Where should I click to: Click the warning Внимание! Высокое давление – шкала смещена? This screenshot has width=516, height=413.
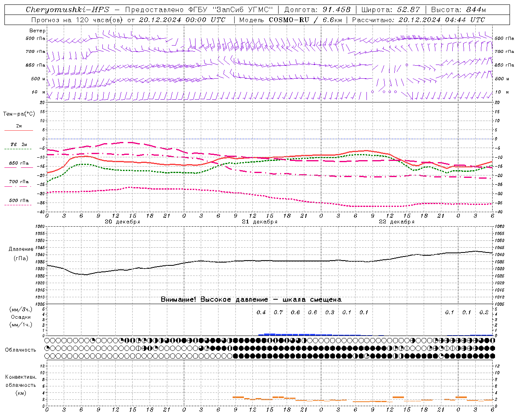click(251, 300)
